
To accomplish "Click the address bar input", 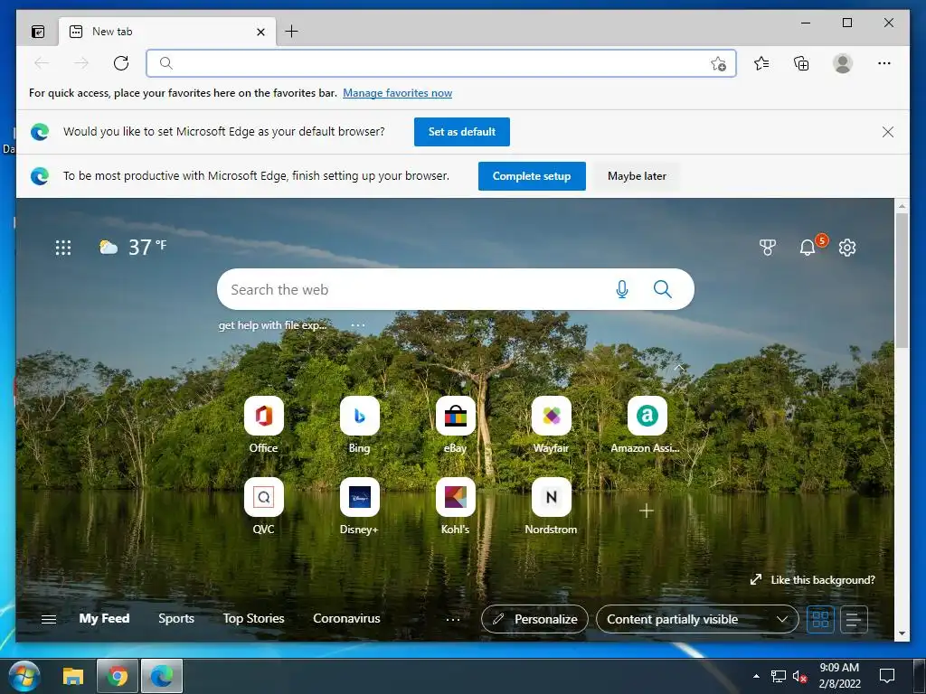I will [440, 63].
